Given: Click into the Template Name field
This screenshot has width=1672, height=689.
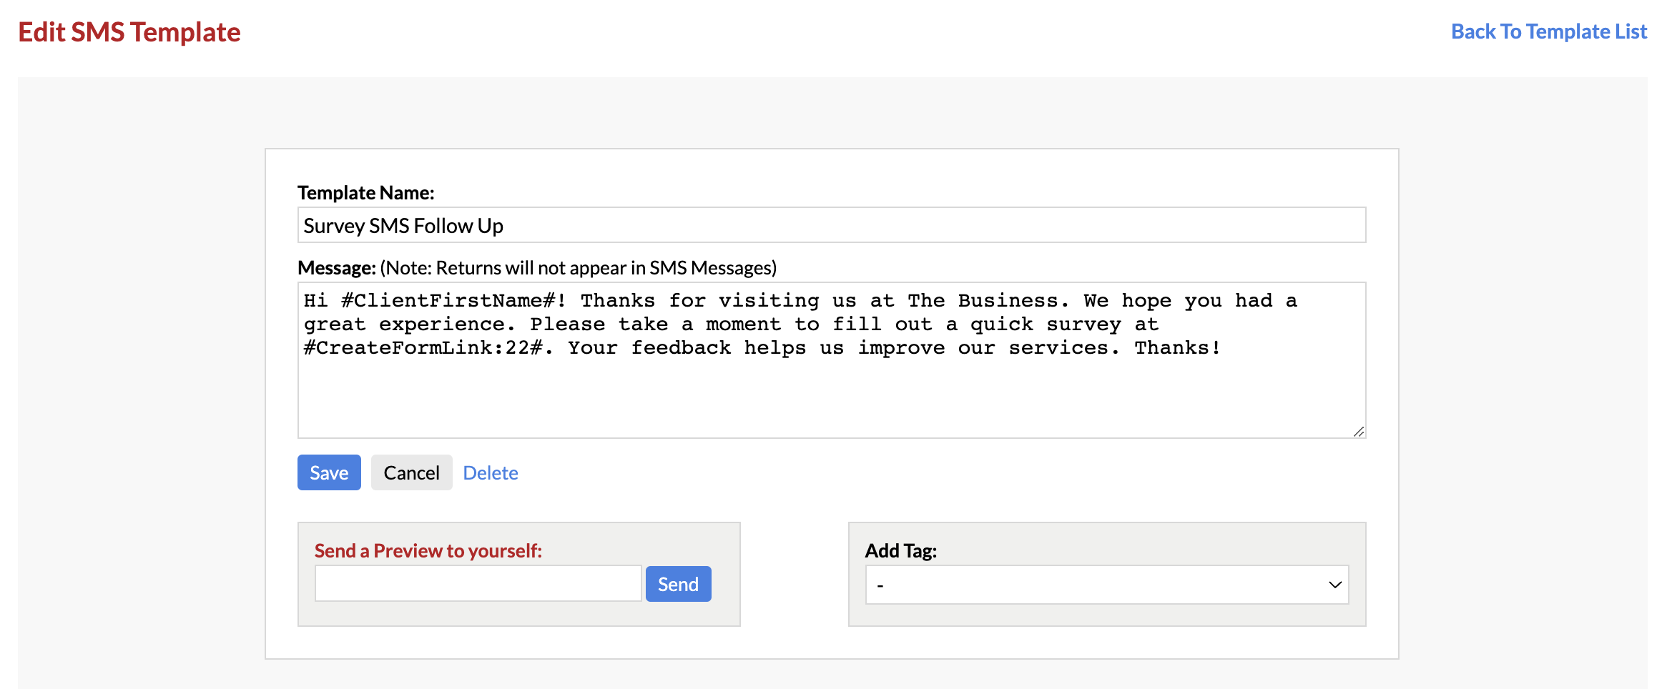Looking at the screenshot, I should [831, 225].
